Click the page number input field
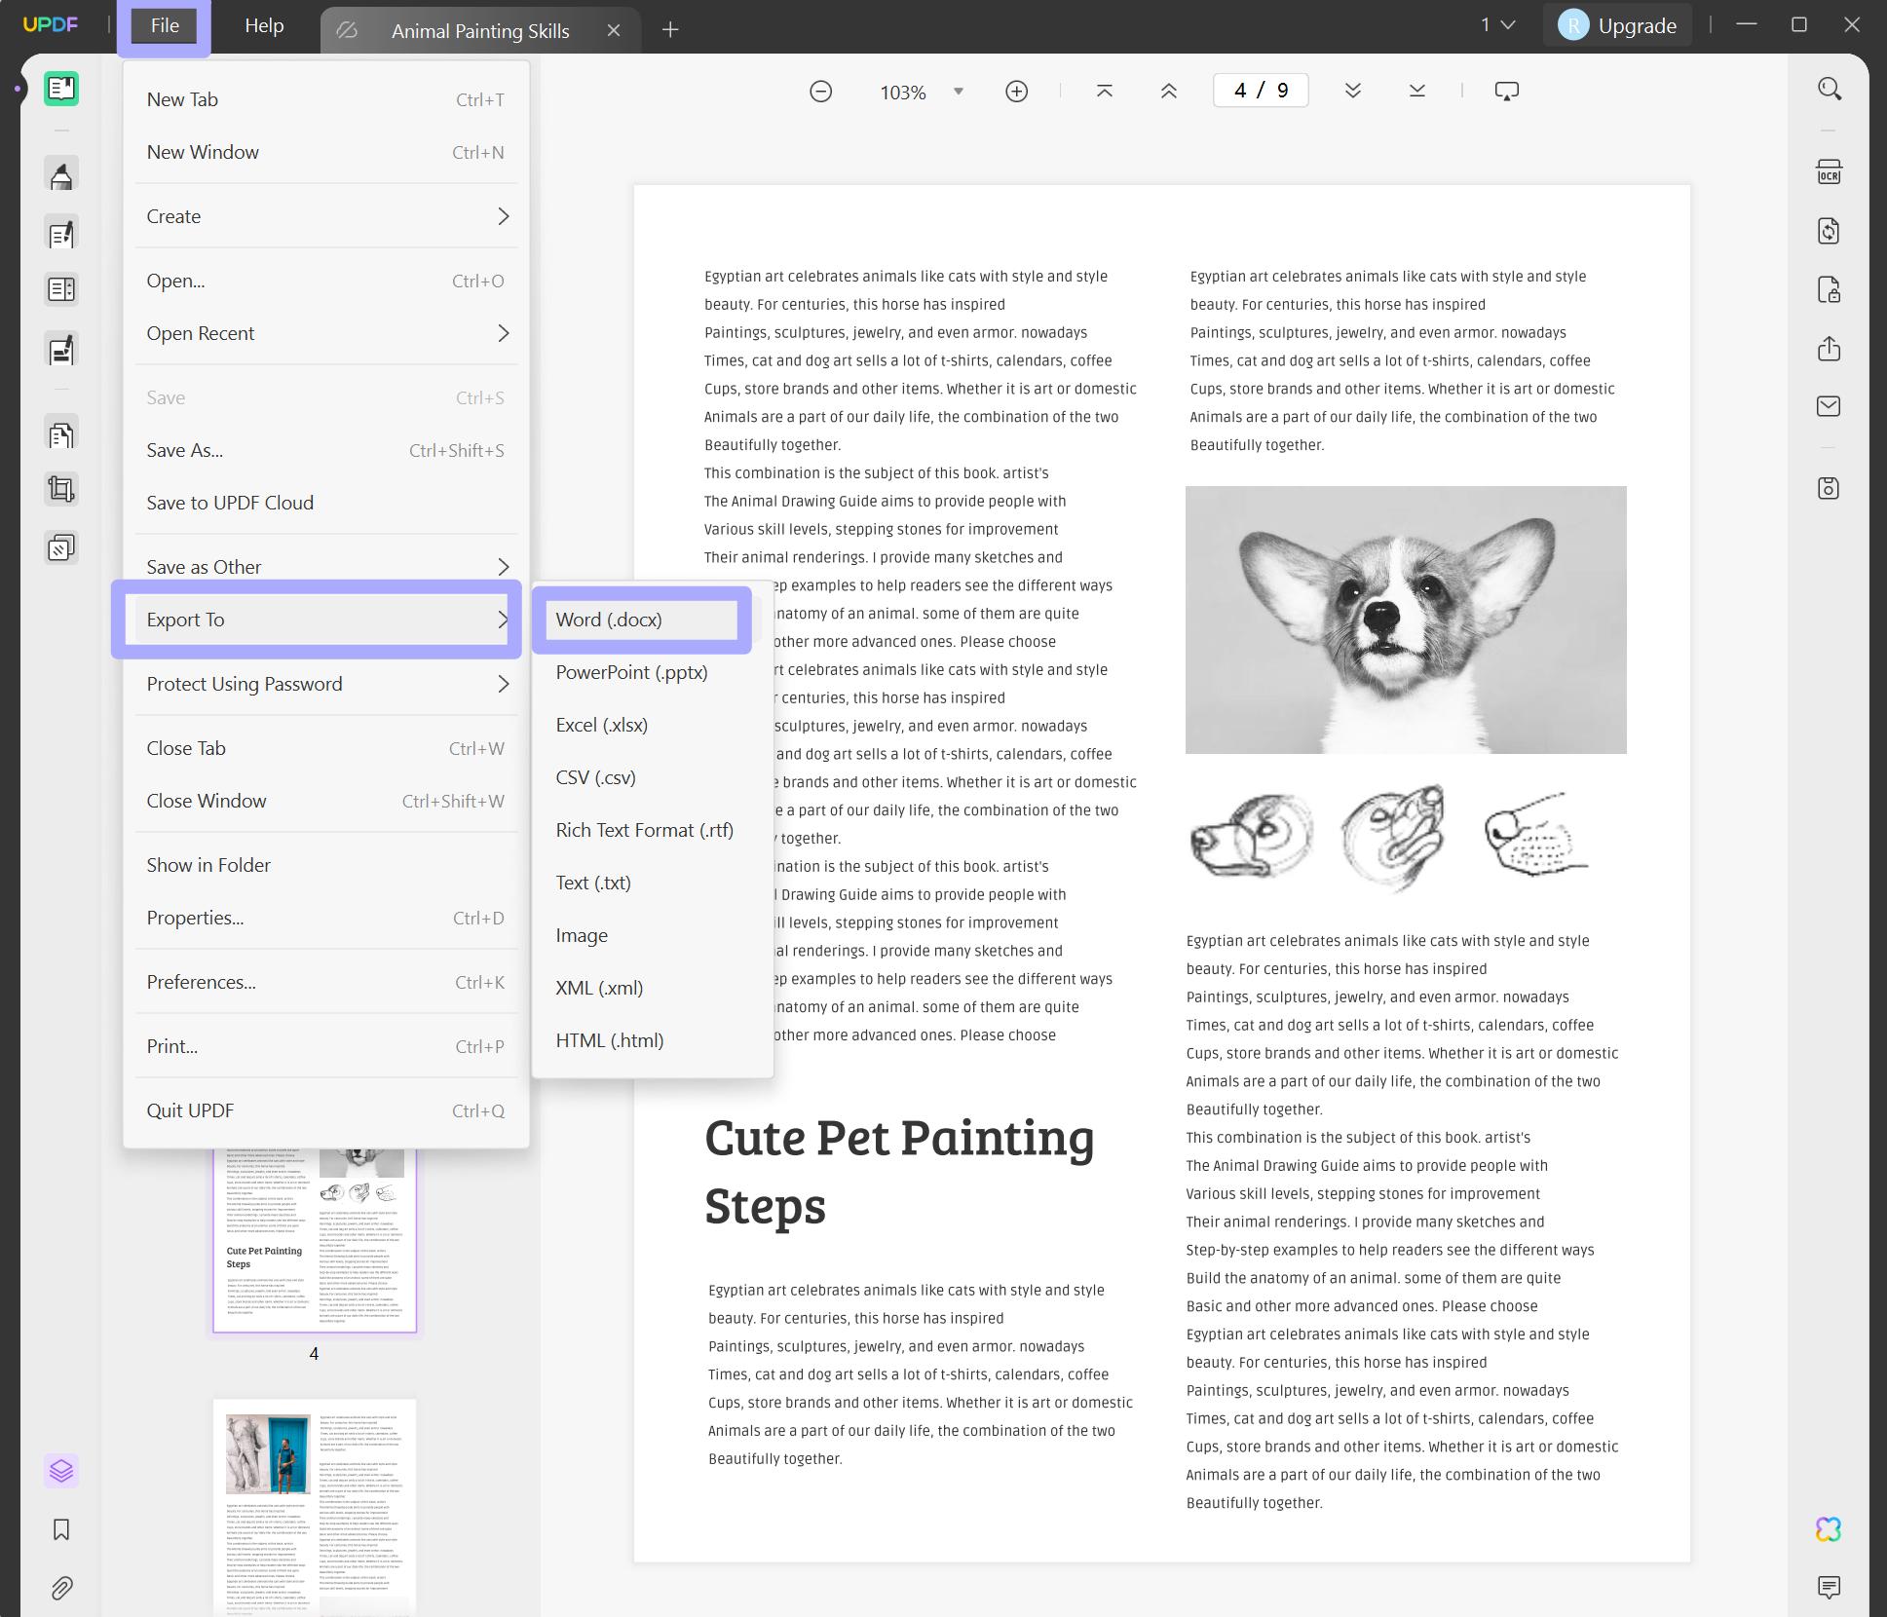The width and height of the screenshot is (1887, 1617). [1260, 91]
